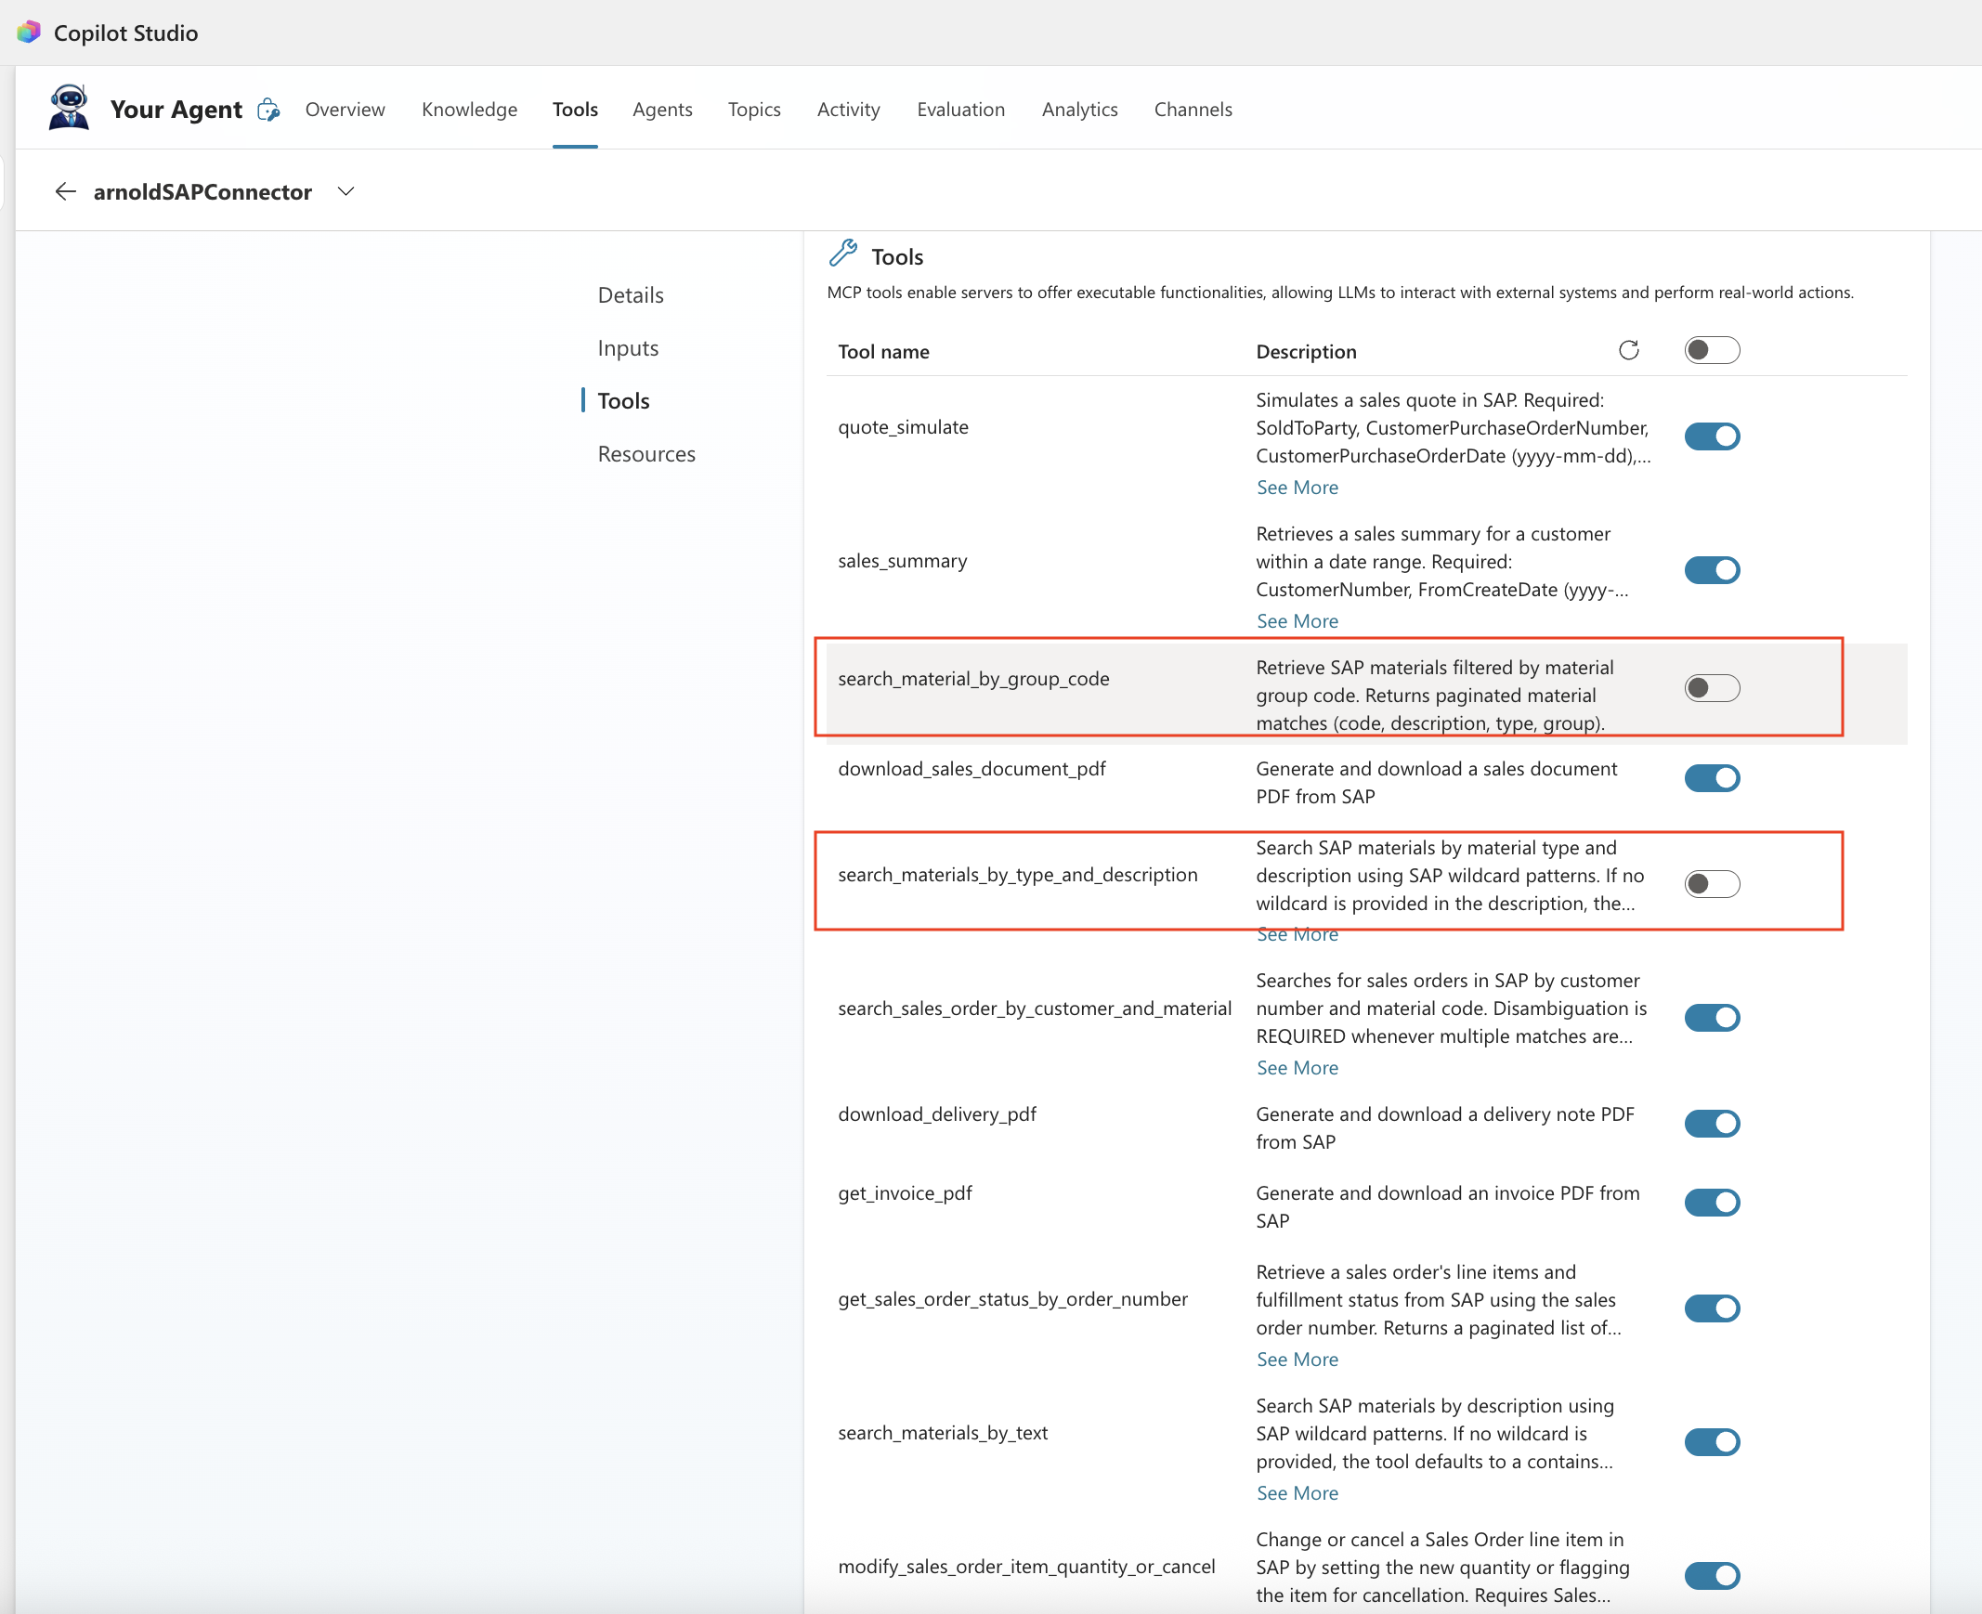Viewport: 1982px width, 1614px height.
Task: Enable the search_material_by_group_code toggle
Action: [1712, 688]
